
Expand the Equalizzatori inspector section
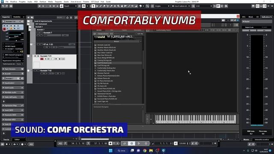13,83
